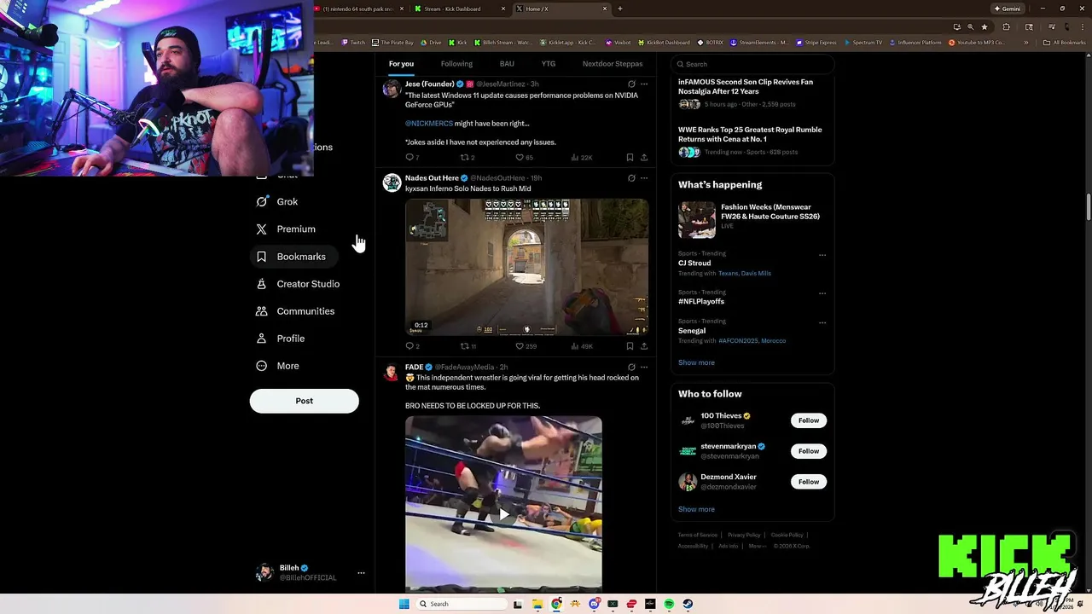Show more under What's happening
Image resolution: width=1092 pixels, height=614 pixels.
[696, 362]
